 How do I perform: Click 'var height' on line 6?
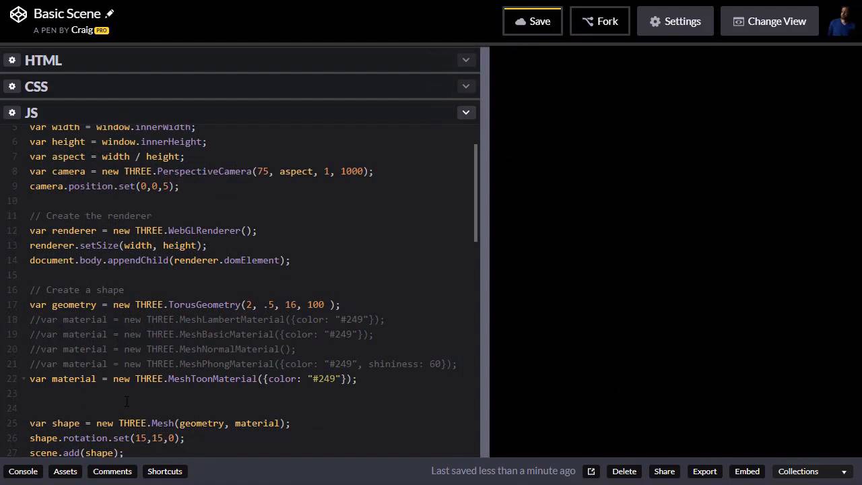57,141
